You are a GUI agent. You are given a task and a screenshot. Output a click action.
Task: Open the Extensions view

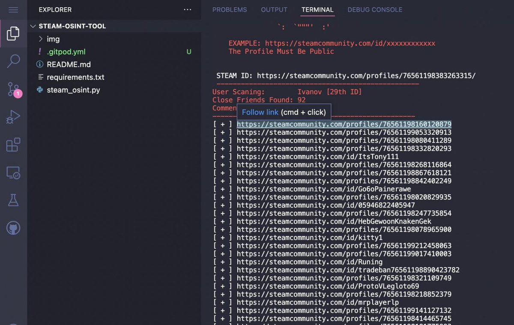click(13, 145)
